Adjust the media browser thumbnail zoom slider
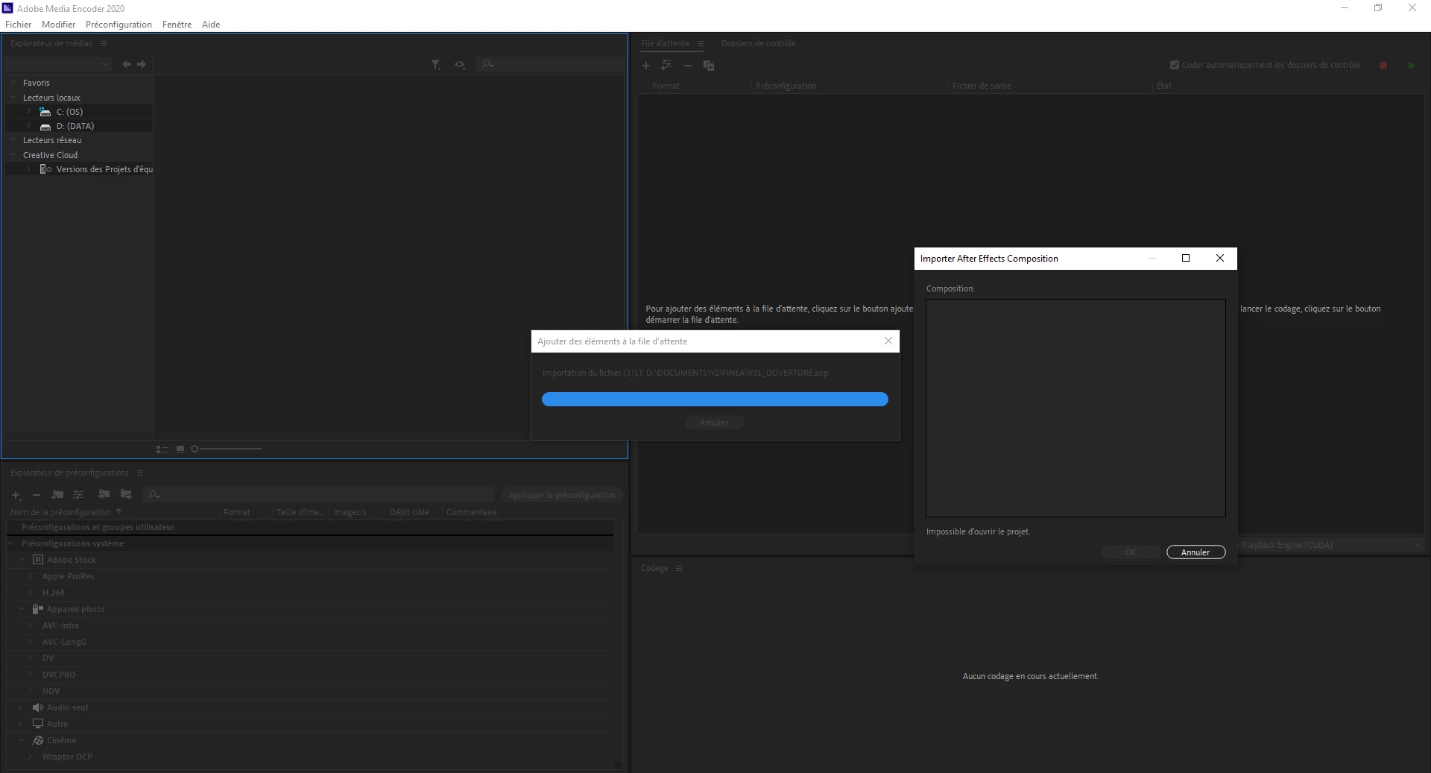This screenshot has width=1431, height=773. pyautogui.click(x=227, y=449)
